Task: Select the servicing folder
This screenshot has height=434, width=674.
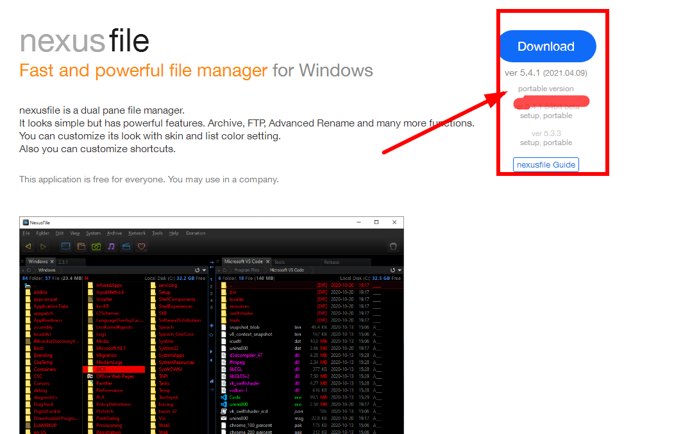Action: pyautogui.click(x=167, y=286)
